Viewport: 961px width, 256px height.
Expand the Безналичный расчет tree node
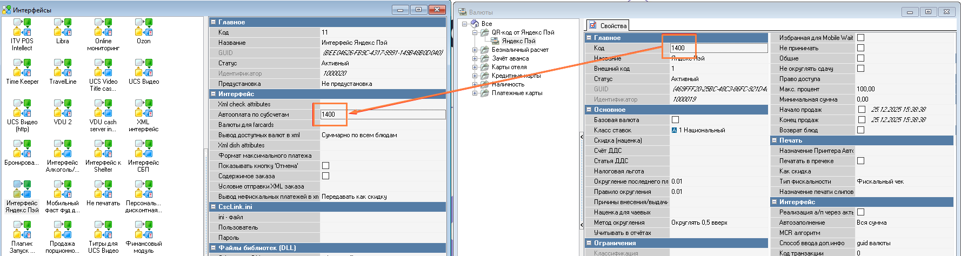(475, 50)
